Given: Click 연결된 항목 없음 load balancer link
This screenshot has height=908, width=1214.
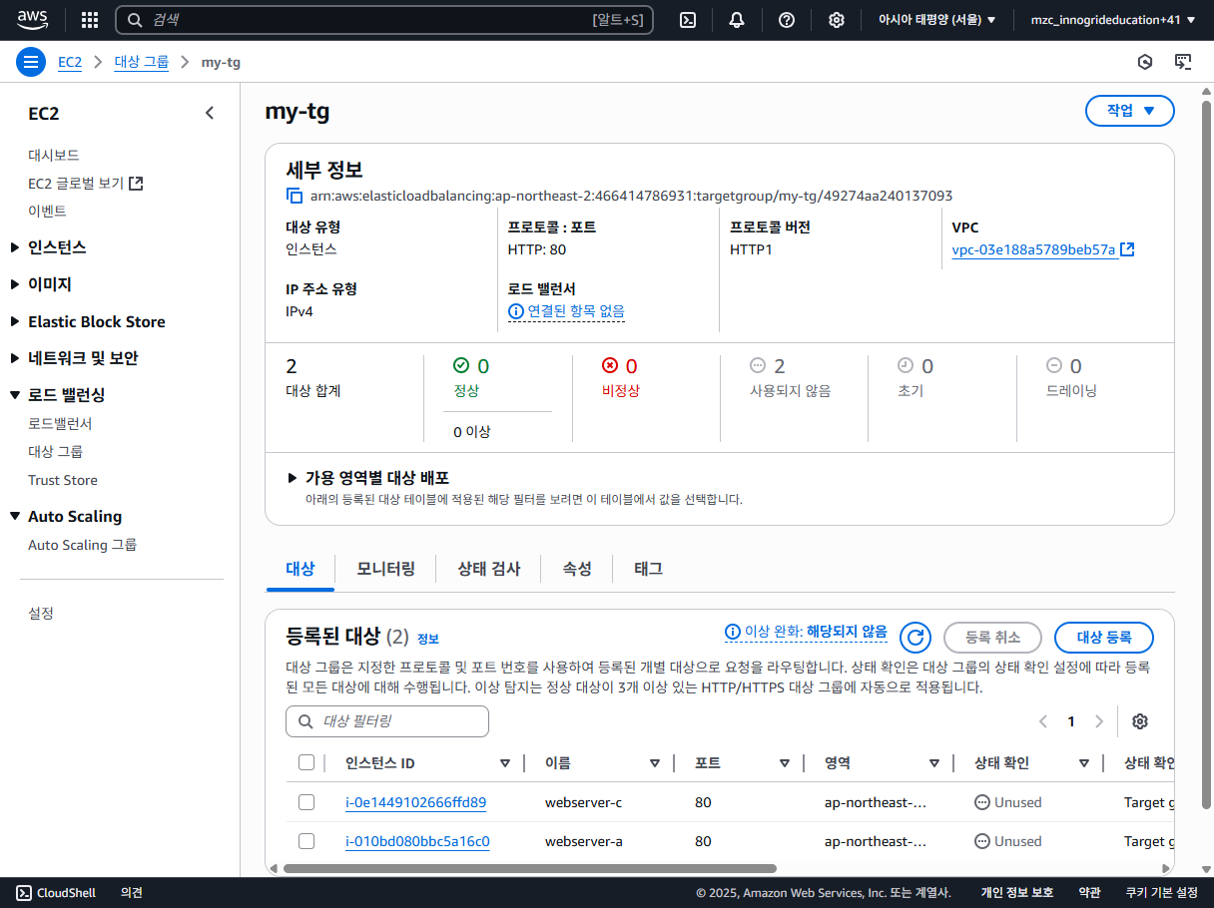Looking at the screenshot, I should (x=576, y=311).
